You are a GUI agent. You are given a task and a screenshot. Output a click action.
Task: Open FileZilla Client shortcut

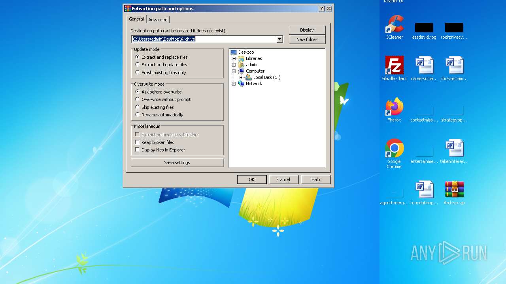click(x=394, y=68)
